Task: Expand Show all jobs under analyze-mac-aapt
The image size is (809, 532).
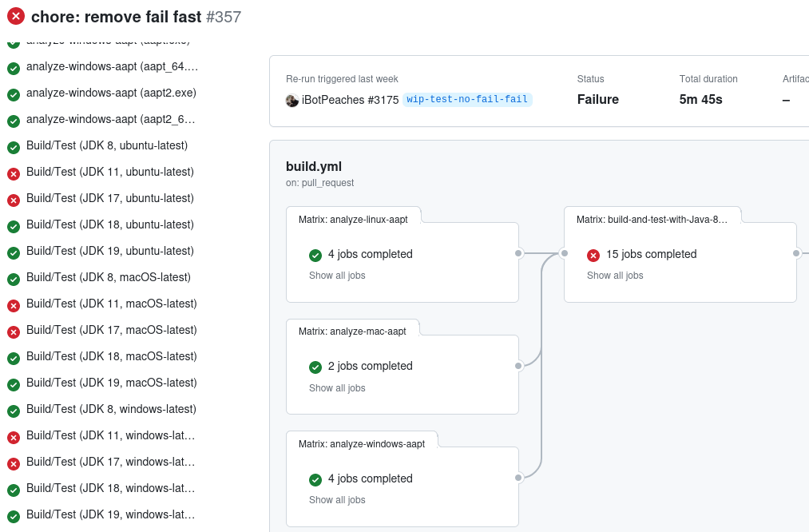Action: tap(337, 388)
